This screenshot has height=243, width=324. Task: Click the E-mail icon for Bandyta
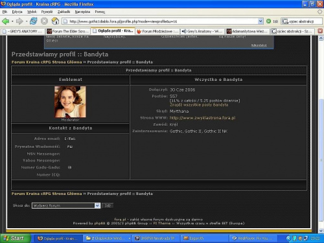(x=70, y=139)
